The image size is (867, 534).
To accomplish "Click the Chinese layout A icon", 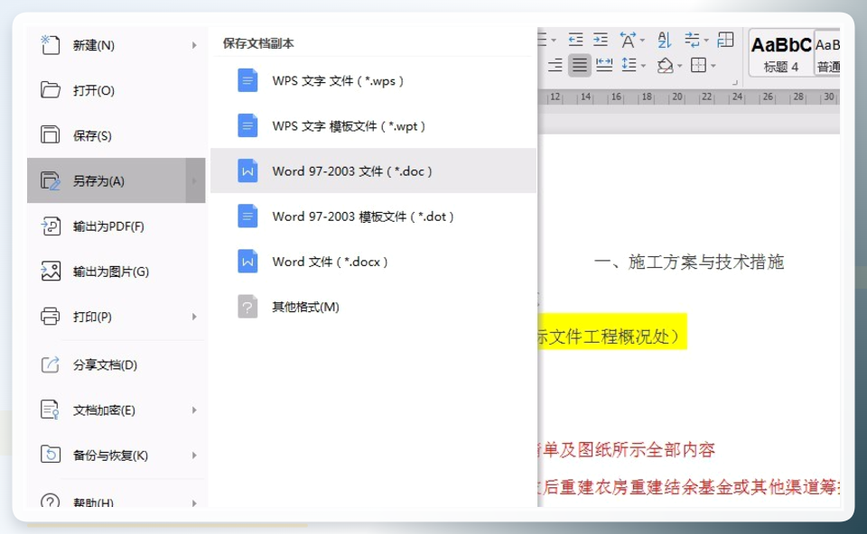I will coord(628,41).
